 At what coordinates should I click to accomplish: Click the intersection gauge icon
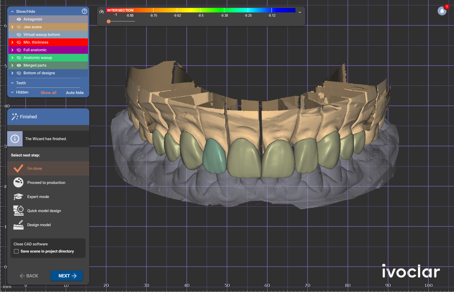pos(102,12)
